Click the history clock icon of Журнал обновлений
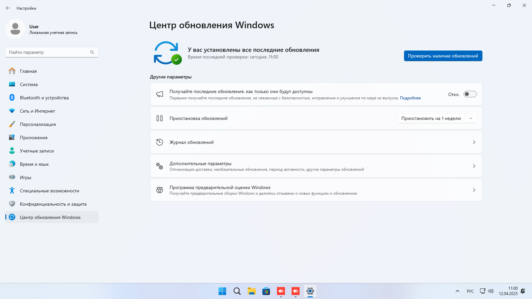This screenshot has height=299, width=532. tap(160, 142)
